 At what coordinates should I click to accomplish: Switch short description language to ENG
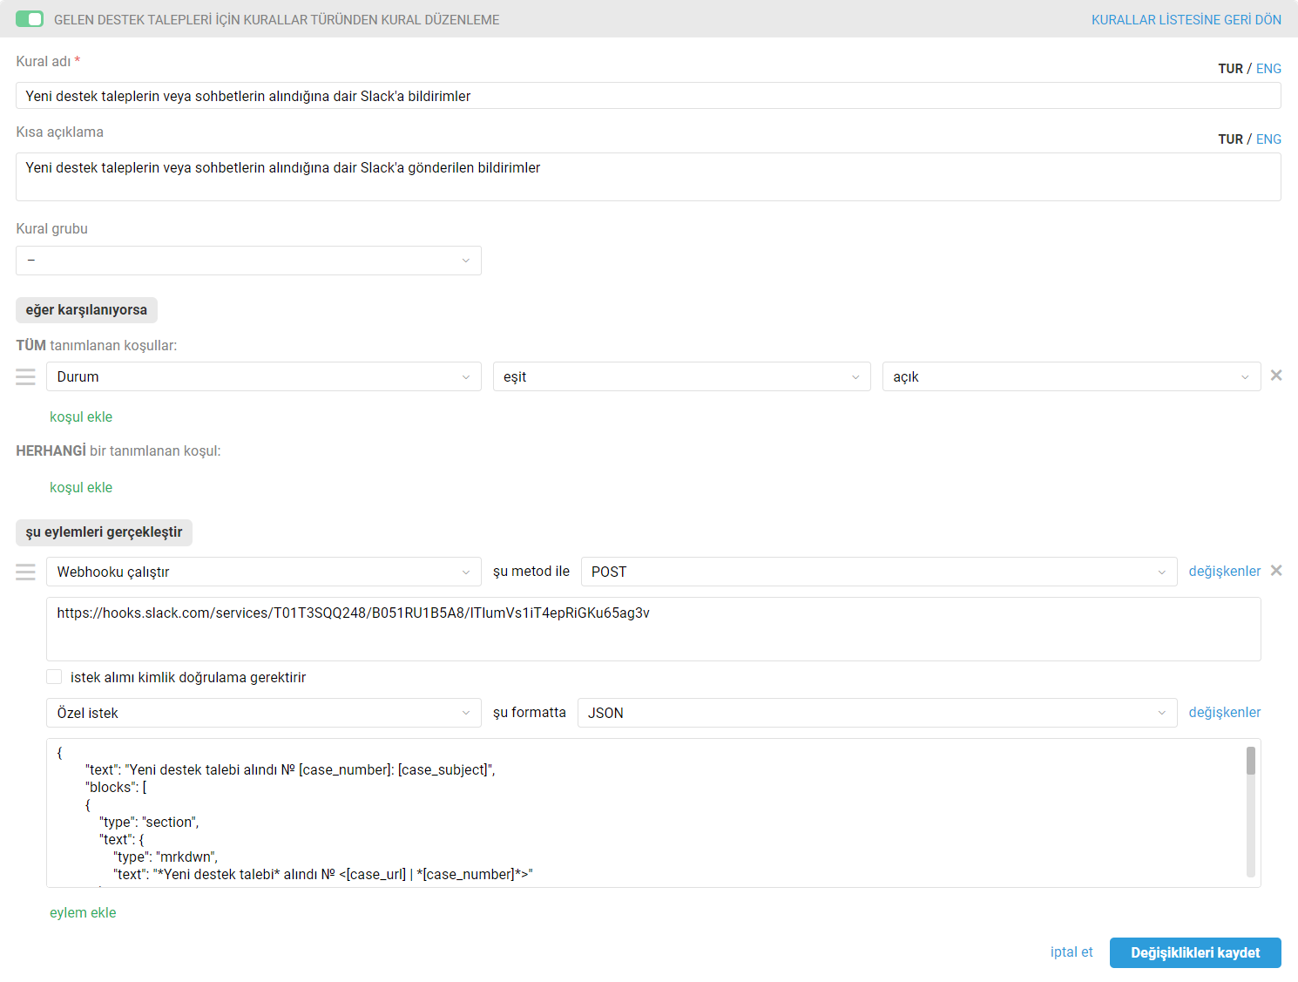coord(1268,139)
